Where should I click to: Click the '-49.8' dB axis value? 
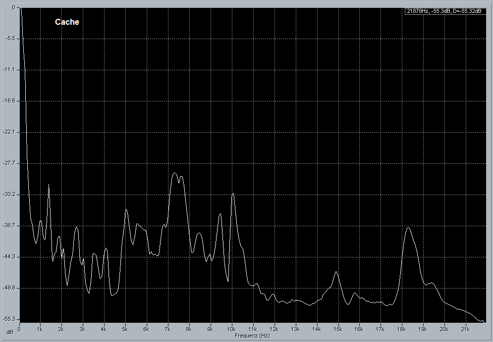point(9,288)
